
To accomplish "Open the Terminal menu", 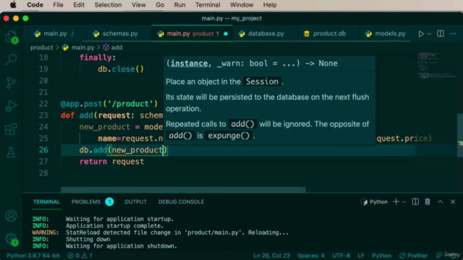I will (x=208, y=5).
